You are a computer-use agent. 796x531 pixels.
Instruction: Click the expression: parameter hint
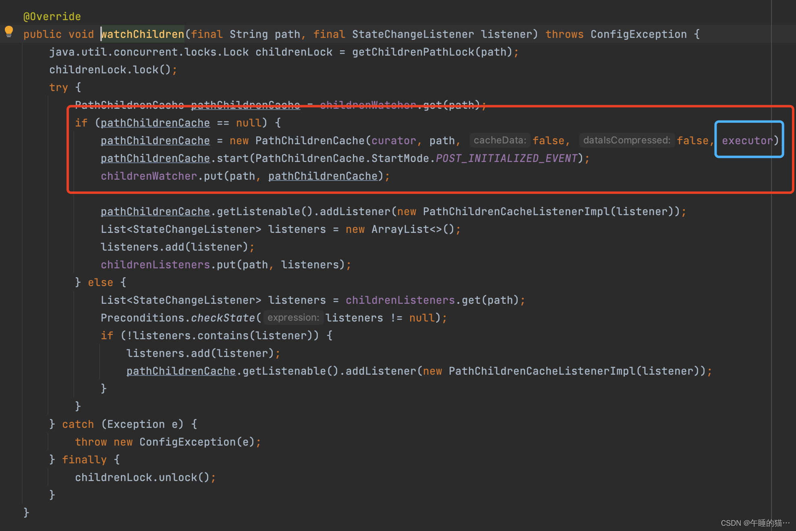pyautogui.click(x=293, y=317)
